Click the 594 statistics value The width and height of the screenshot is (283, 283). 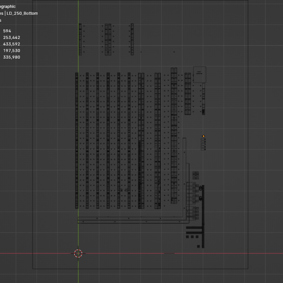[x=7, y=31]
